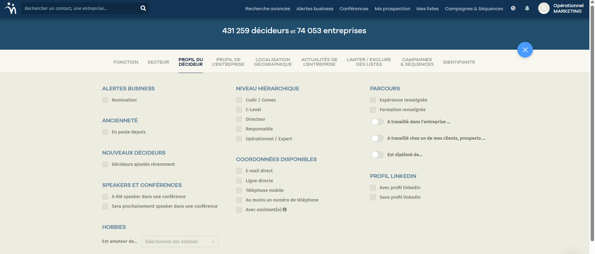Click the info icon beside Avec assistant(e)
The height and width of the screenshot is (254, 595).
[285, 210]
